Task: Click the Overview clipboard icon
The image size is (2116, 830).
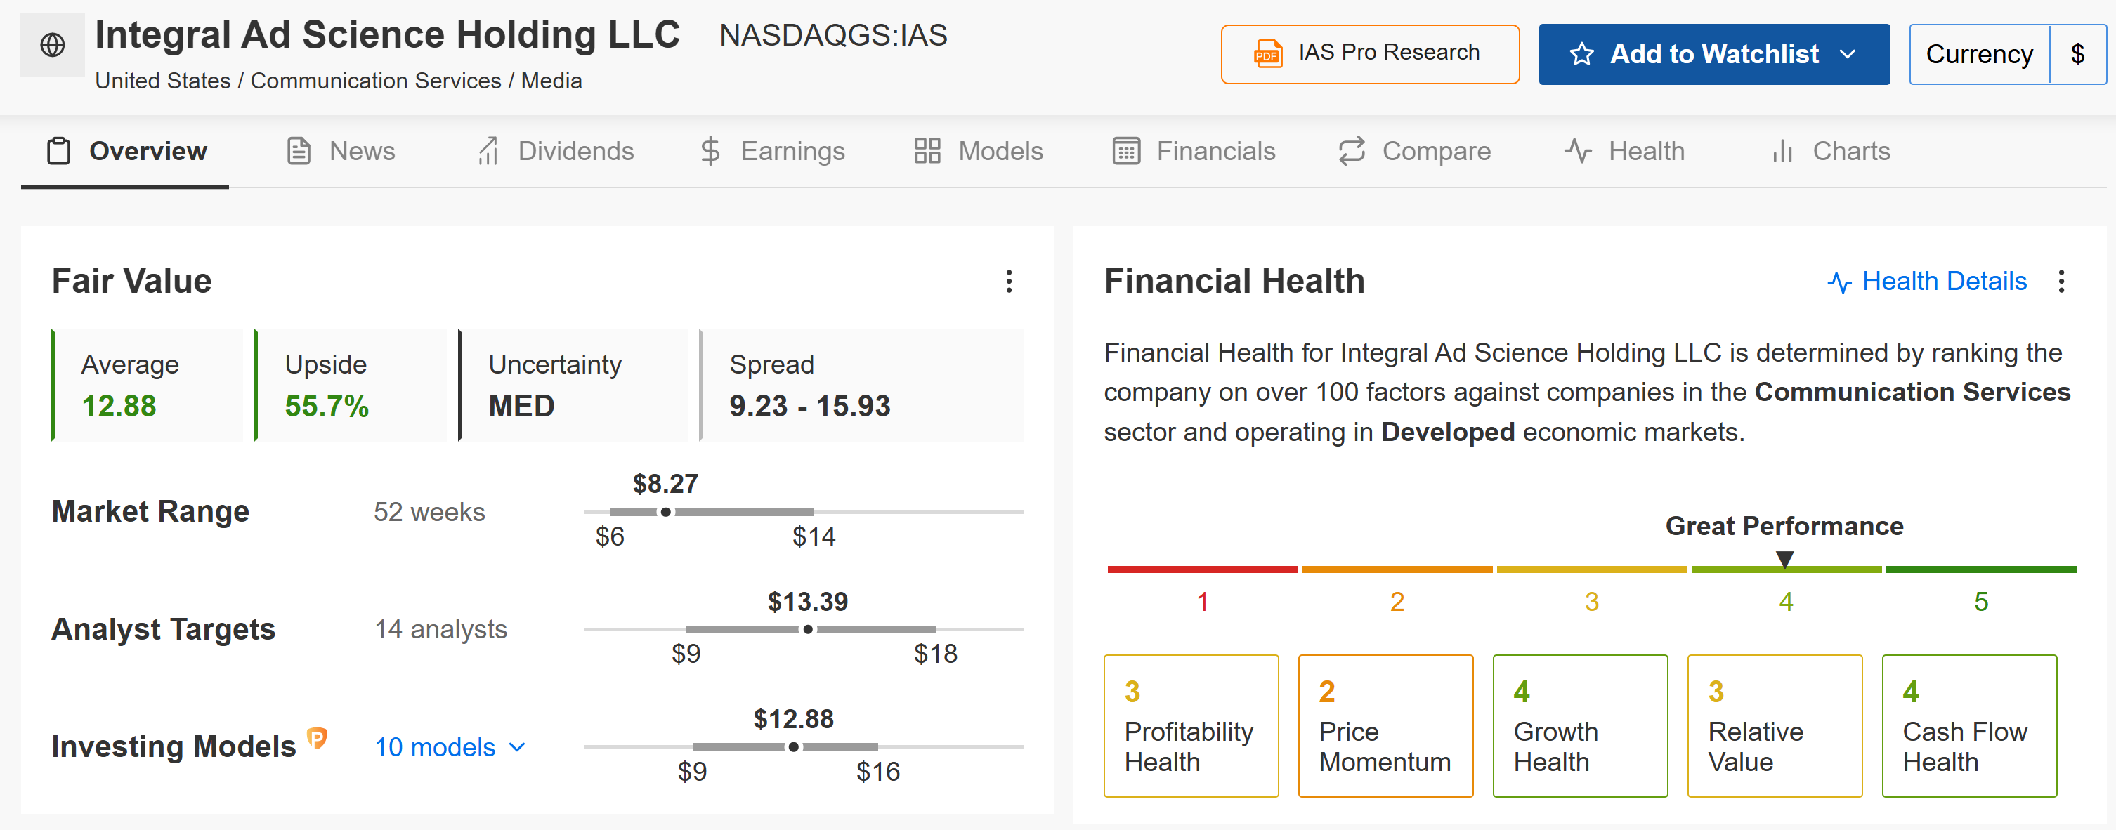Action: (x=59, y=151)
